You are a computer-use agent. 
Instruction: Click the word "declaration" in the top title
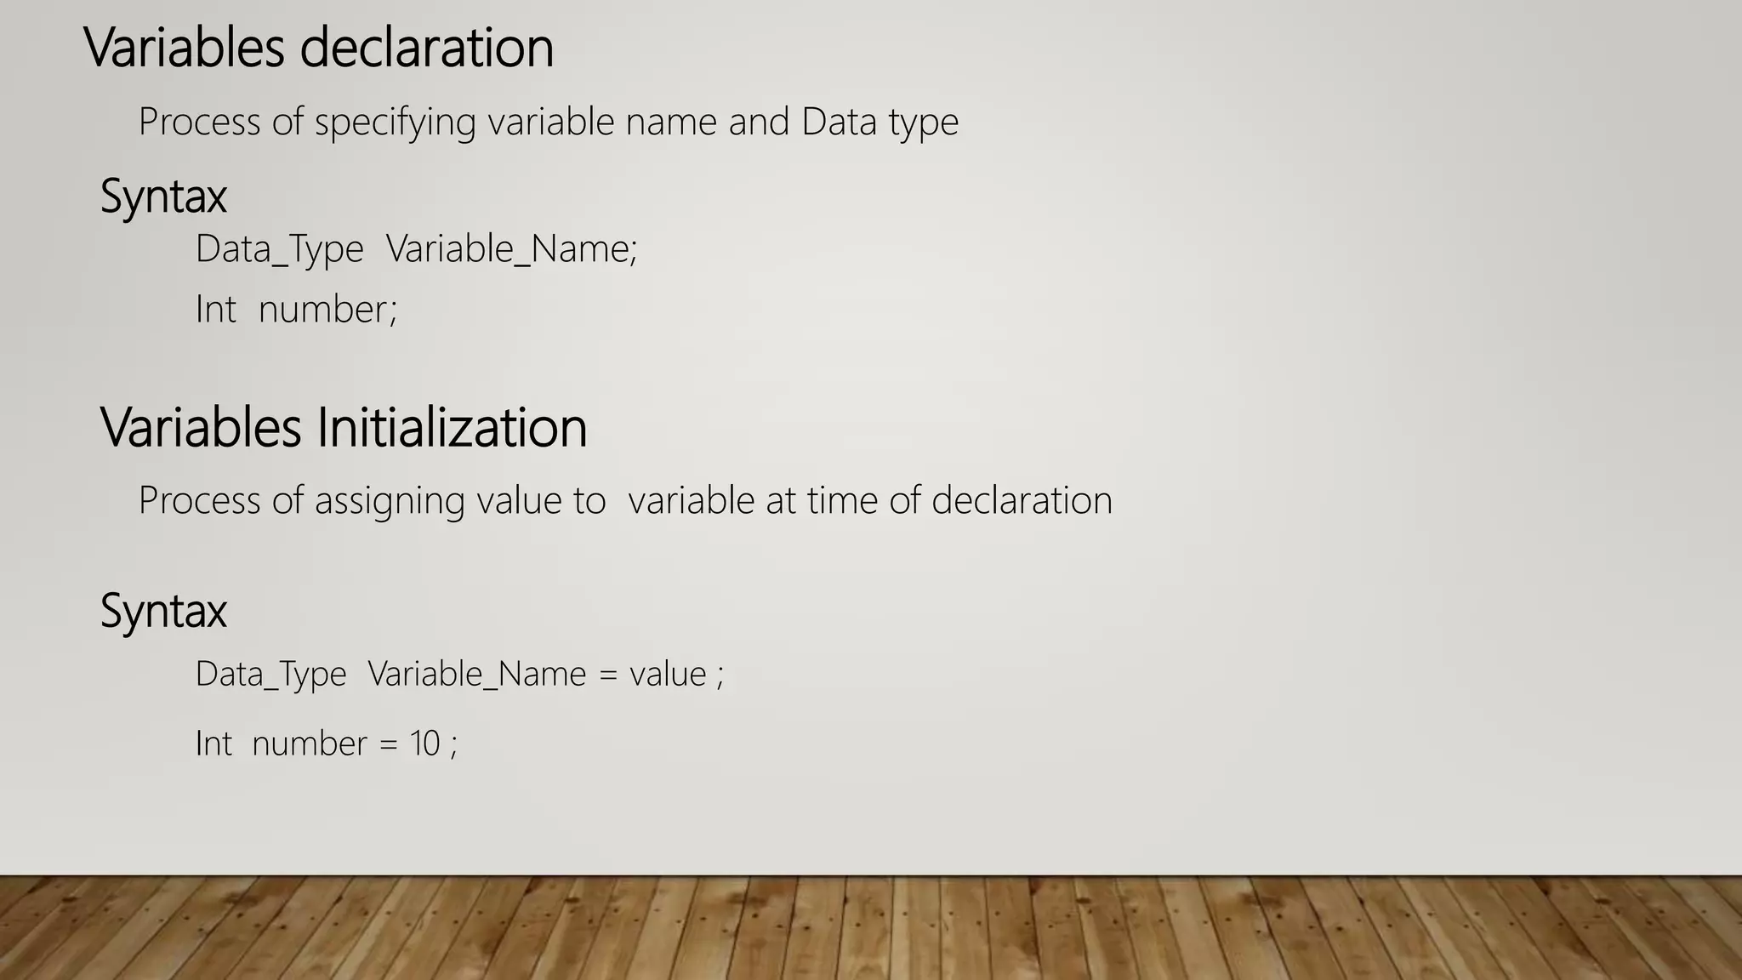click(x=427, y=48)
